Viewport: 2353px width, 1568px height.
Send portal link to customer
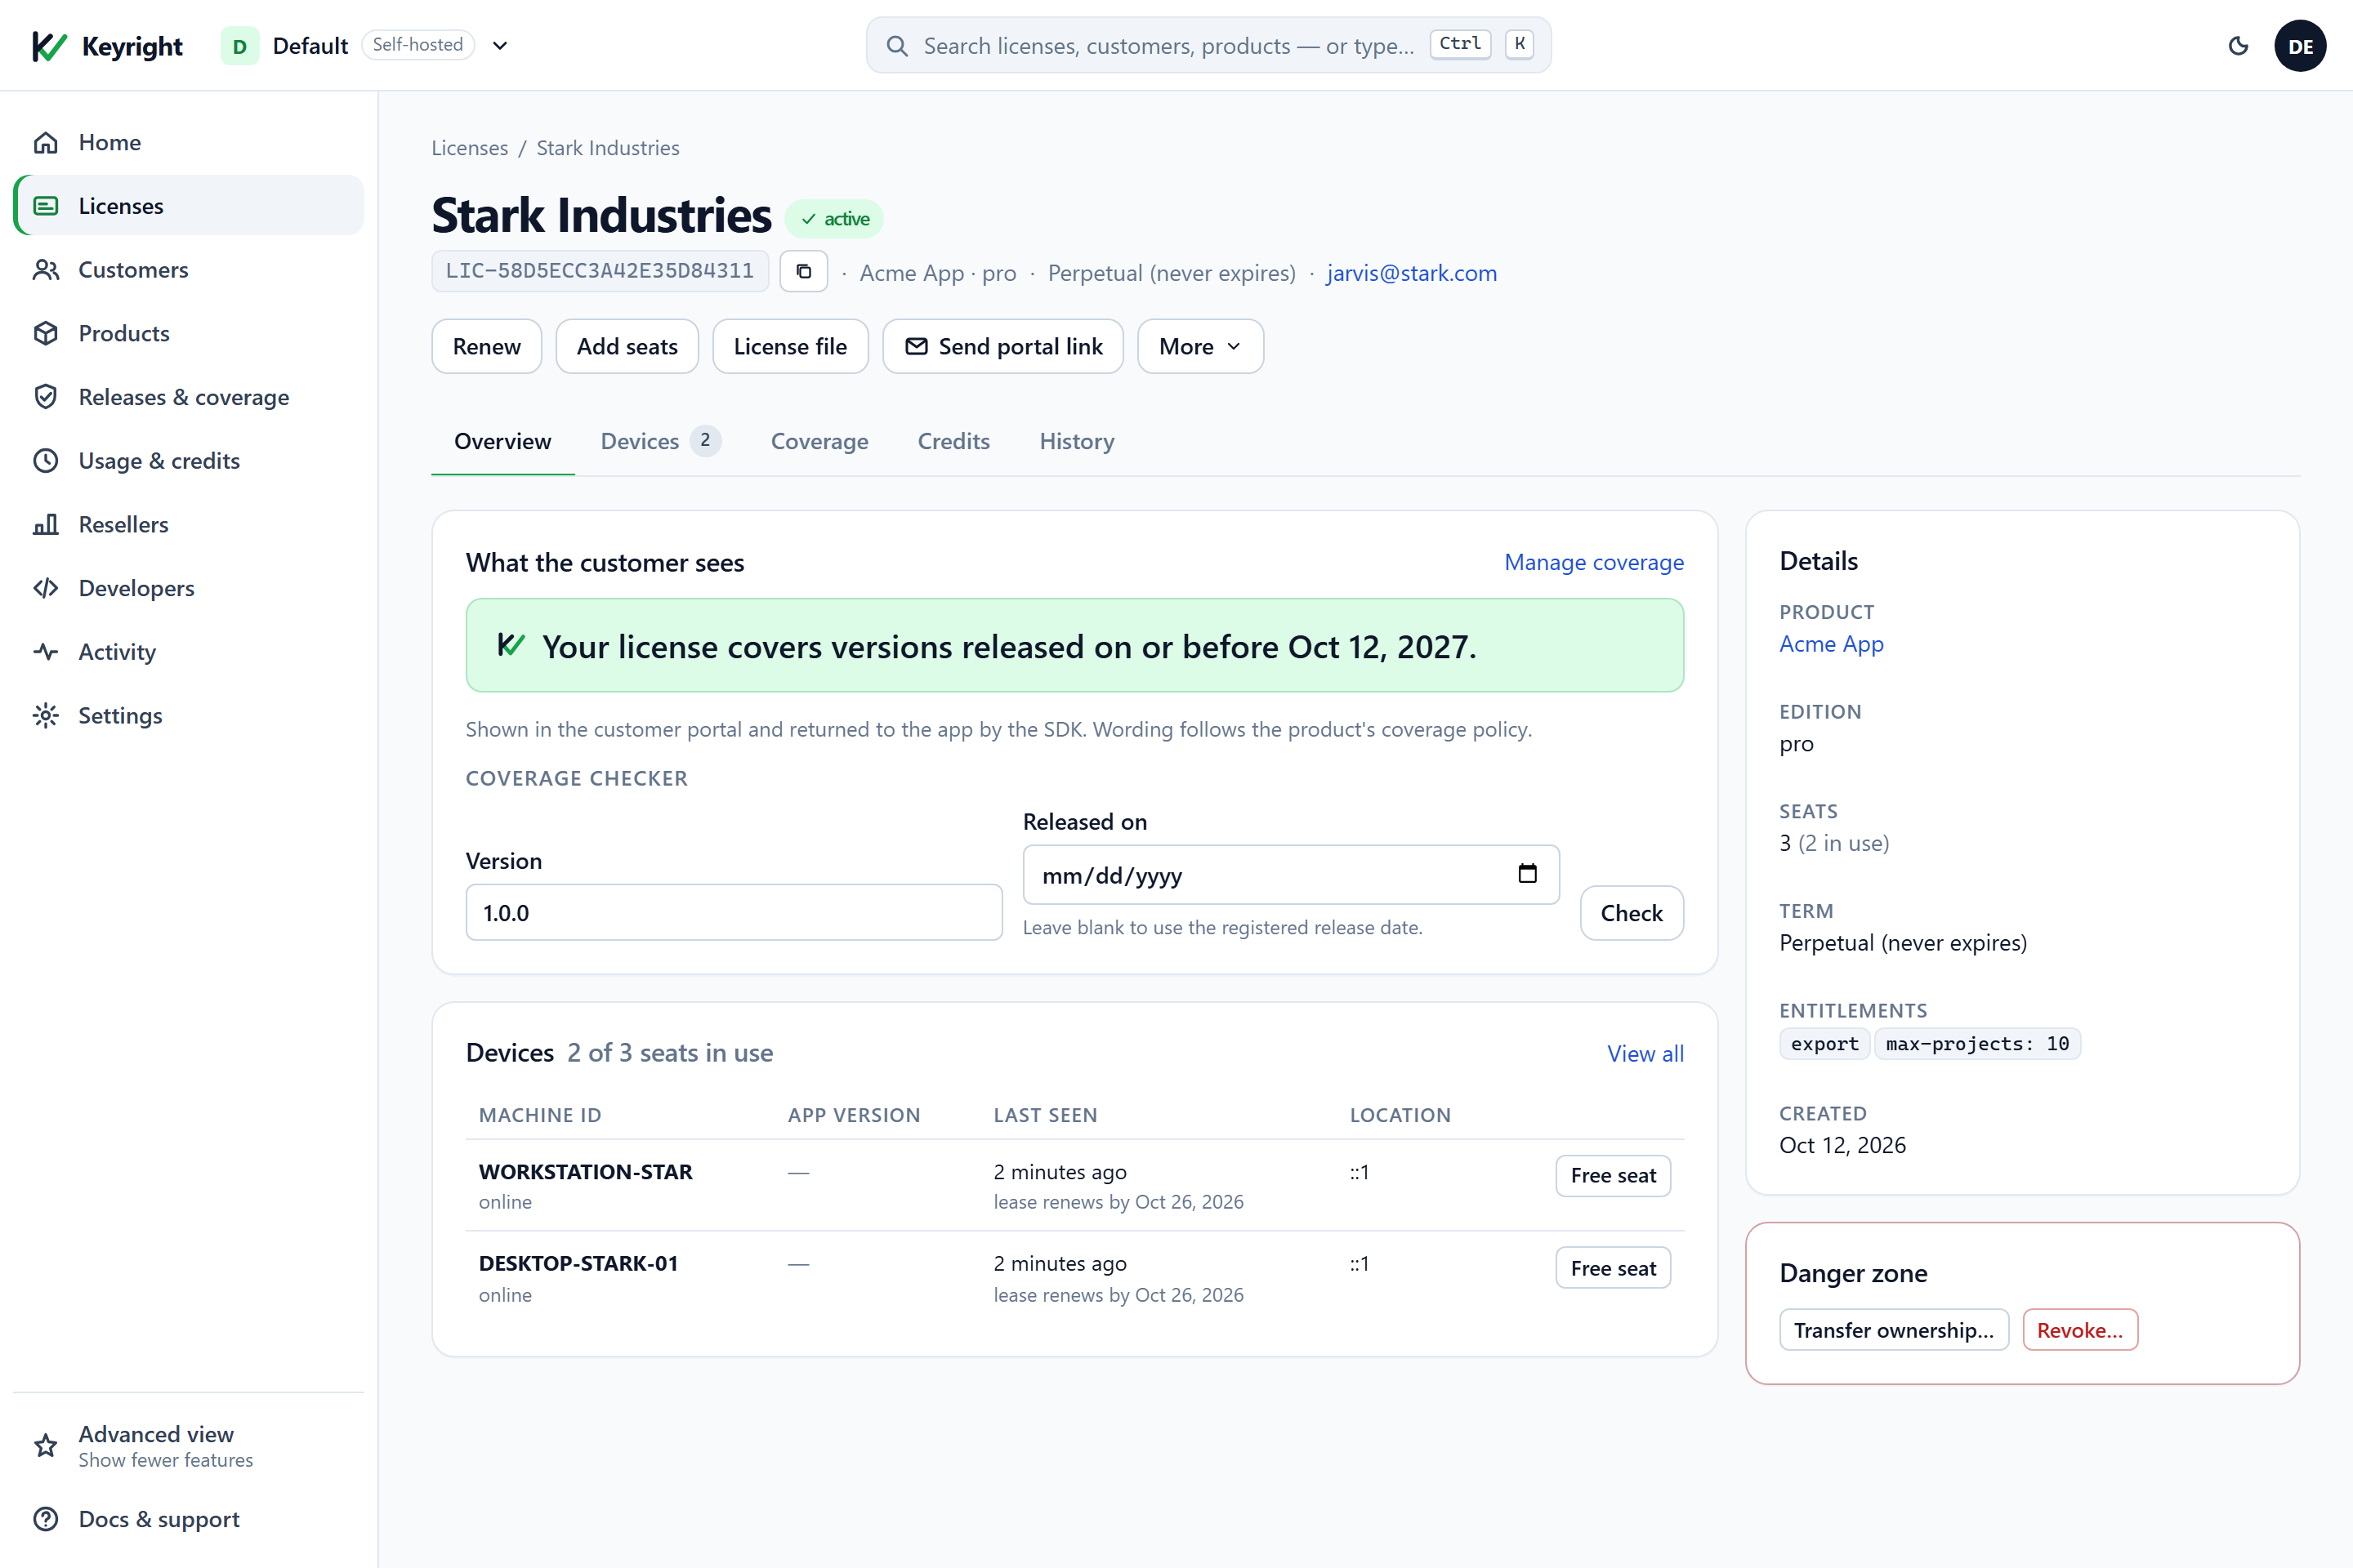1002,346
